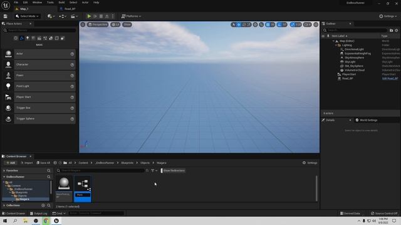The image size is (401, 225).
Task: Select the sphere material asset thumbnail
Action: pyautogui.click(x=64, y=183)
